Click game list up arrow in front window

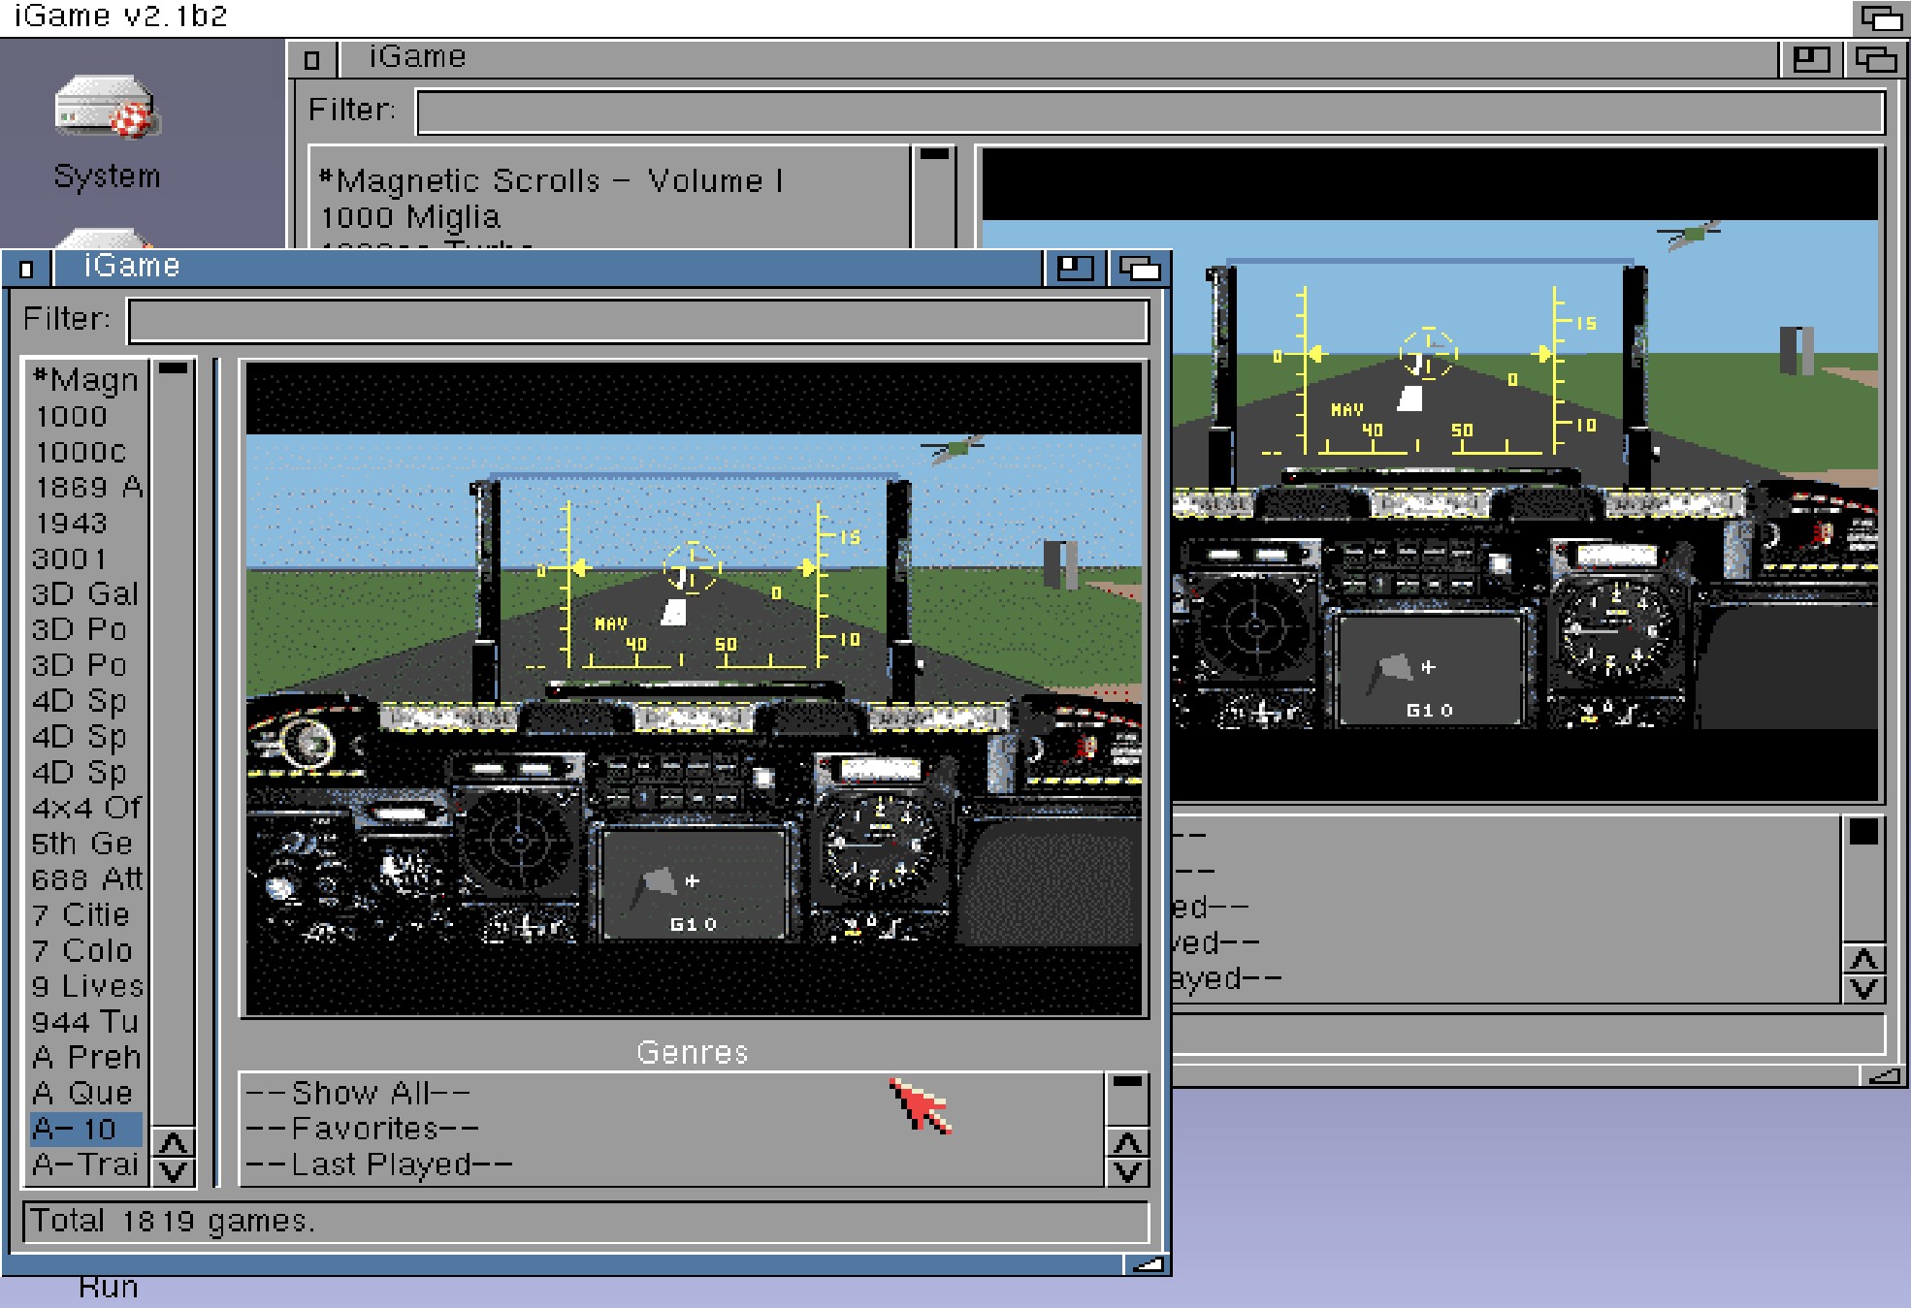[x=174, y=1144]
